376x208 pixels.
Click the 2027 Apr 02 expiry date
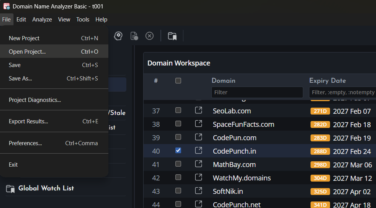352,192
